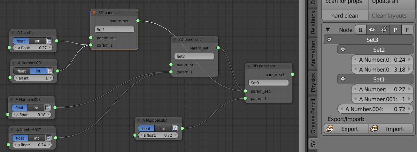Click the A Number.004 0.72 panel slider
This screenshot has width=417, height=152.
point(375,109)
